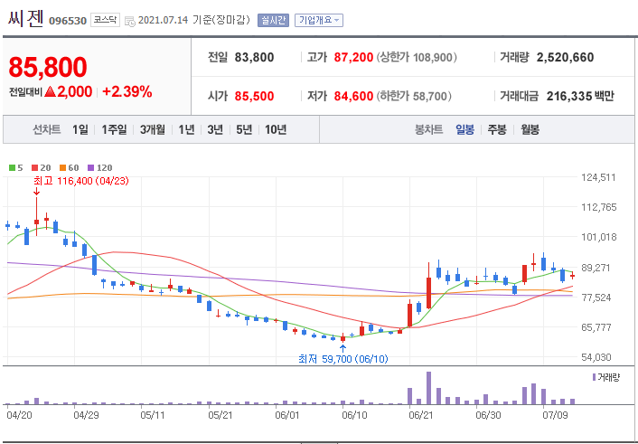Click the 거래량 value 2,520,660
The height and width of the screenshot is (444, 638).
click(565, 58)
